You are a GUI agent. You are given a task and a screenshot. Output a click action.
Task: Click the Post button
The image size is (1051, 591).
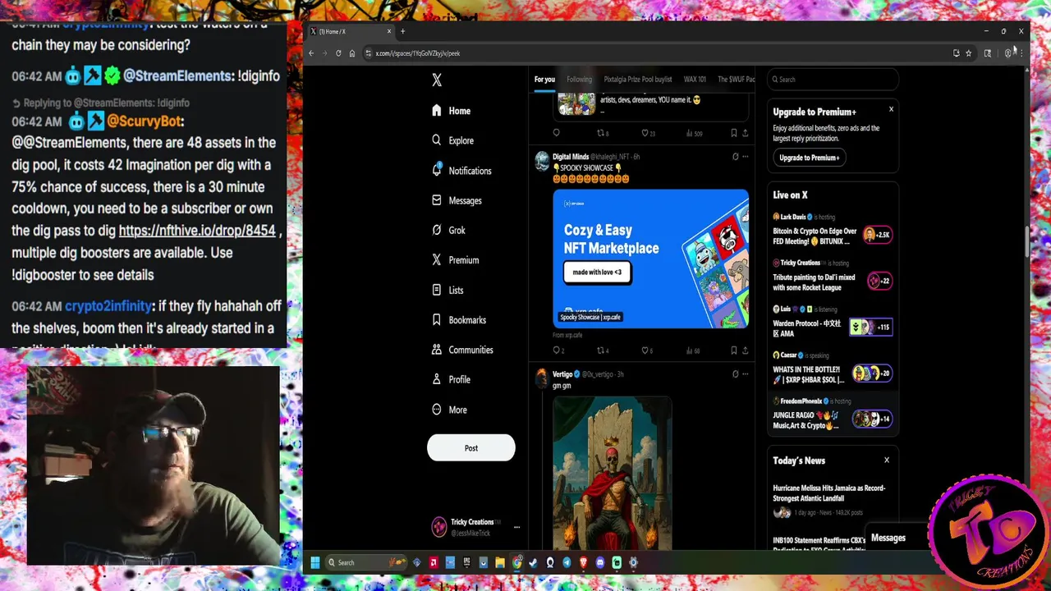click(x=471, y=448)
